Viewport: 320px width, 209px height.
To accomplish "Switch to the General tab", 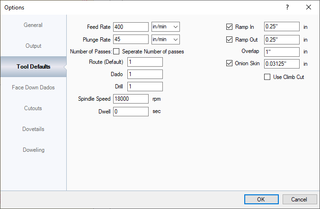I will click(x=33, y=25).
